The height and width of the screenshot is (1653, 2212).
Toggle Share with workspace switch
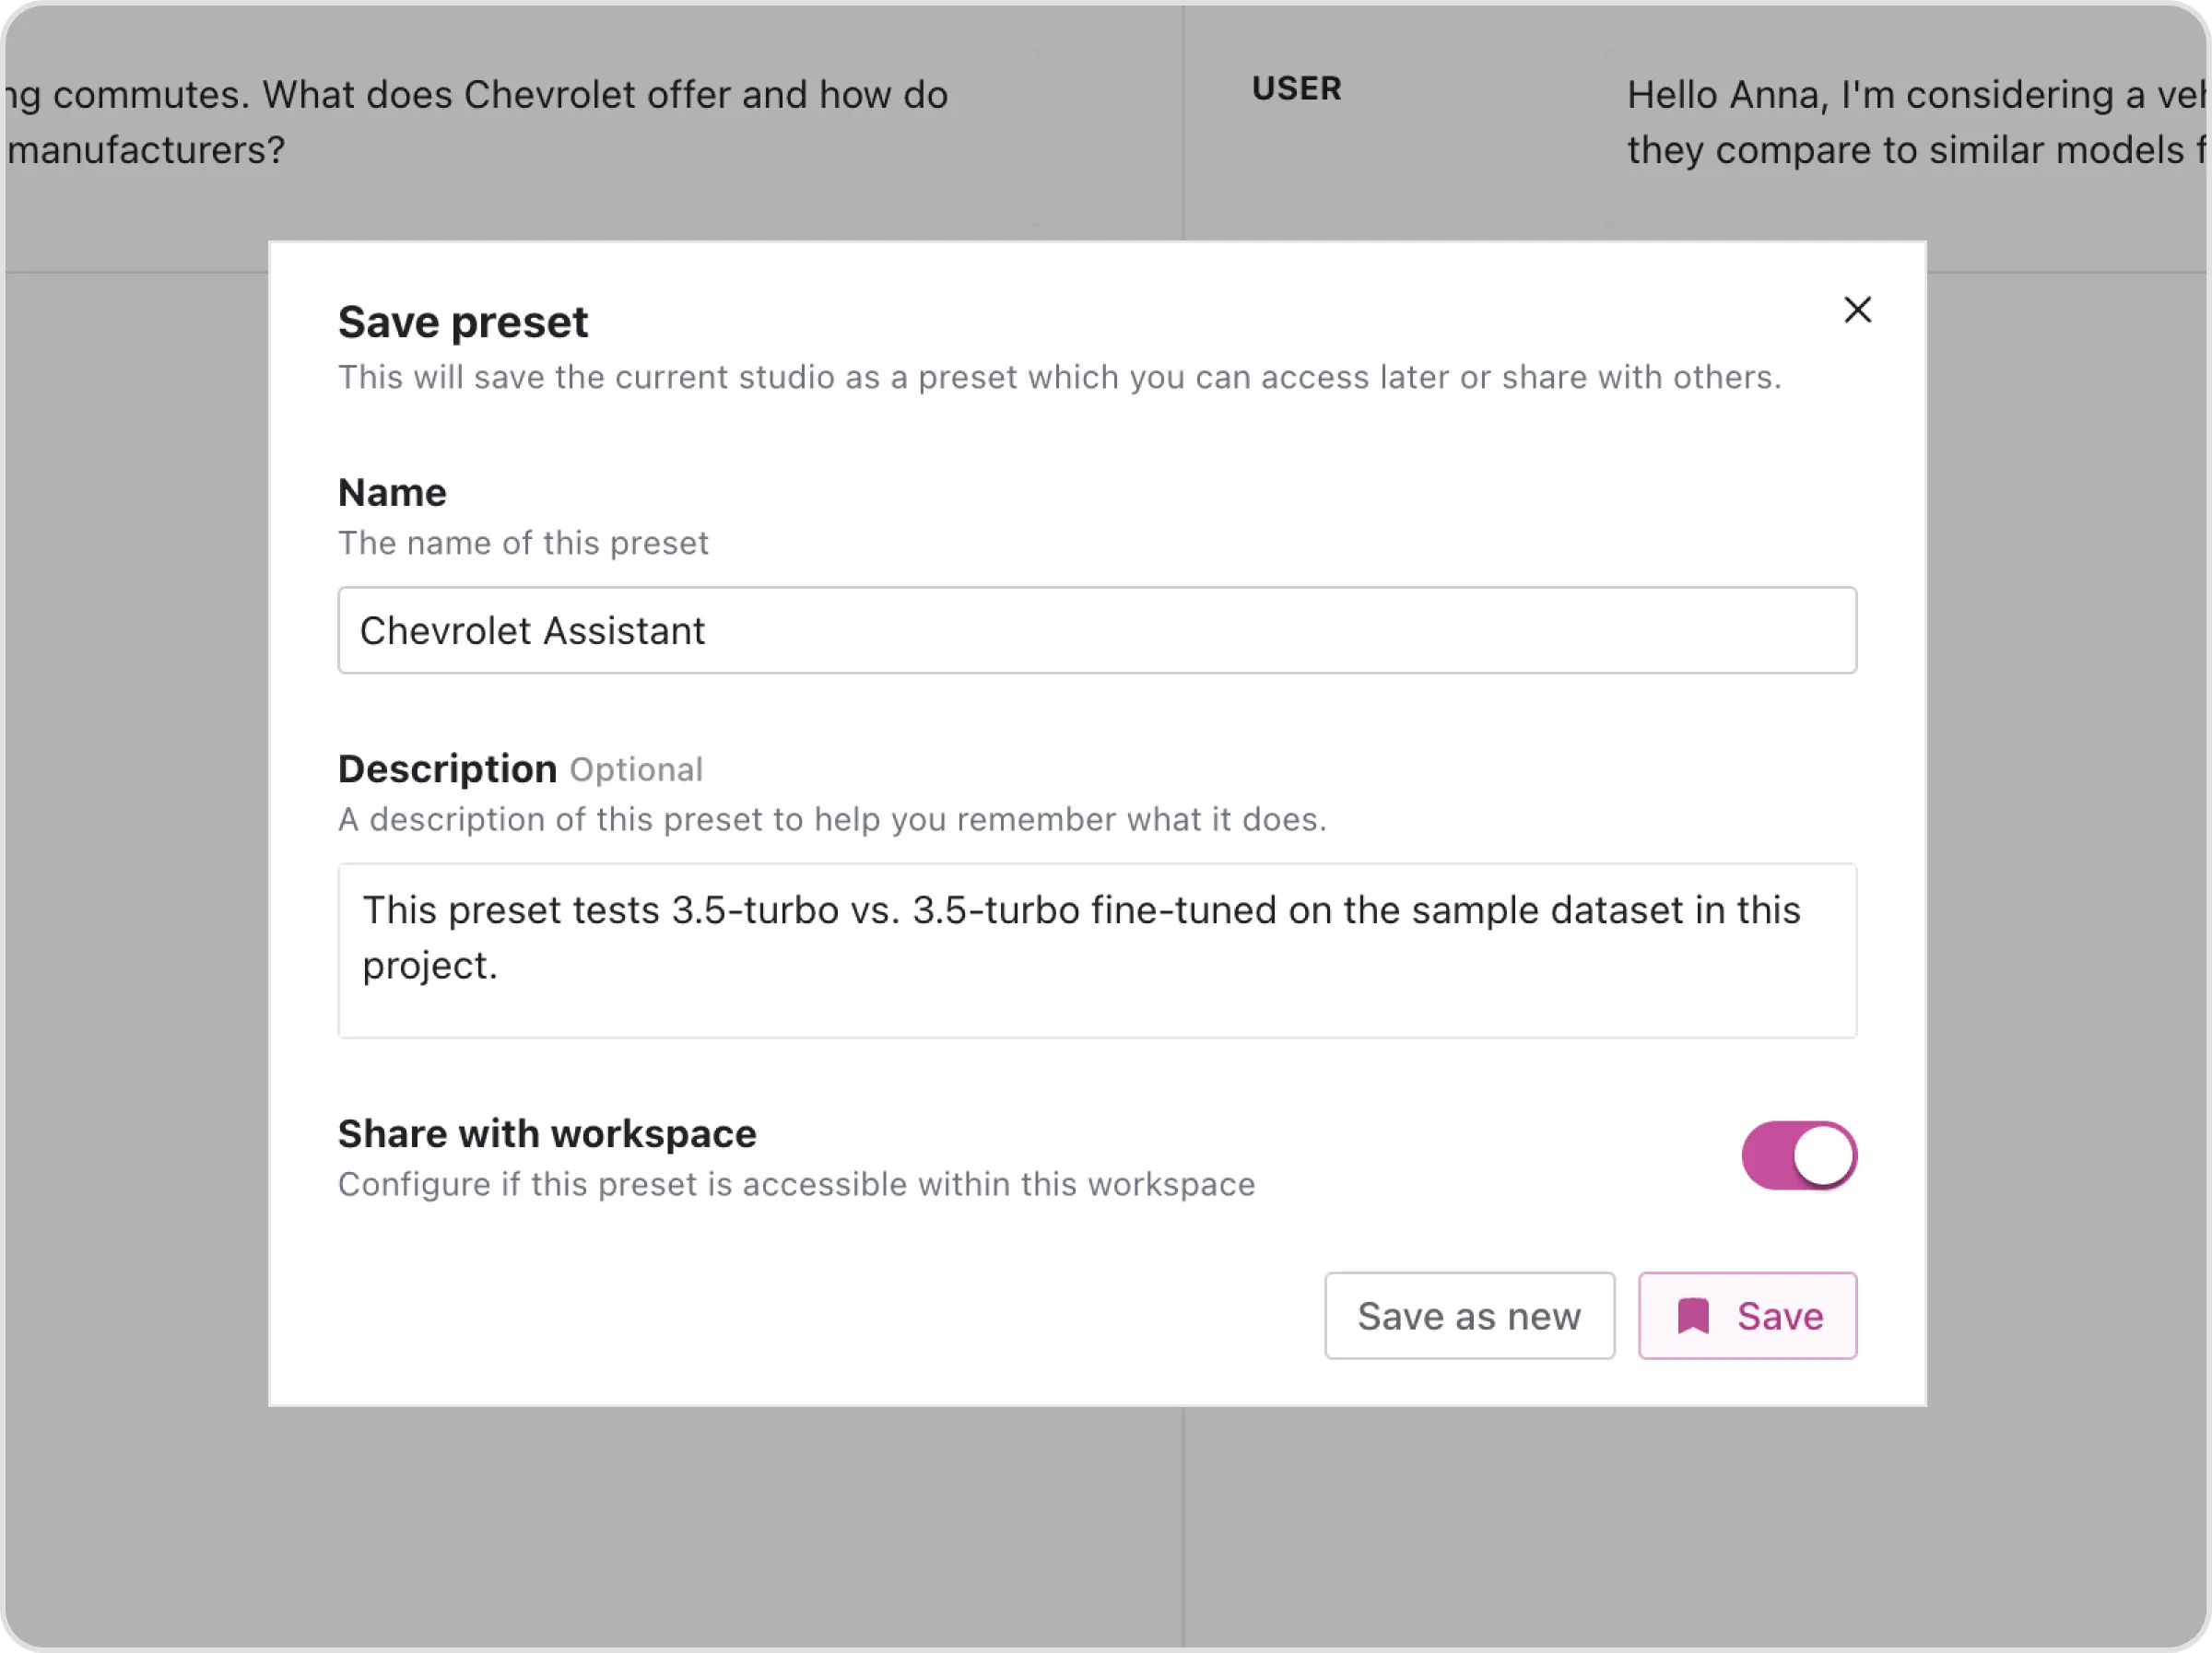1798,1155
